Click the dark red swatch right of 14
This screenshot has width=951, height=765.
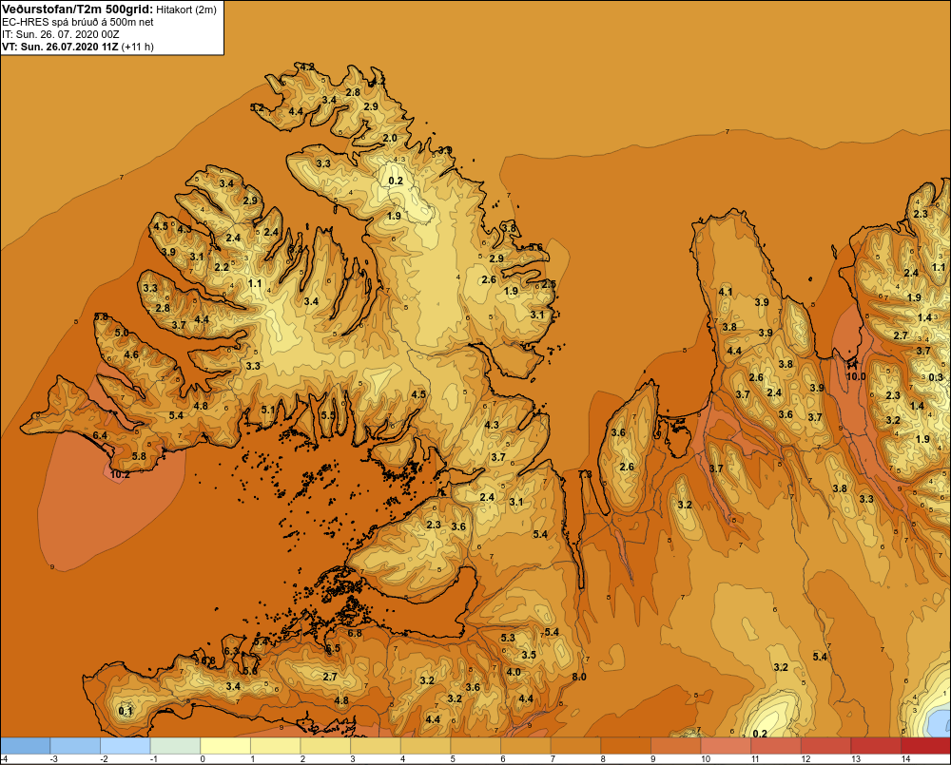click(x=926, y=746)
